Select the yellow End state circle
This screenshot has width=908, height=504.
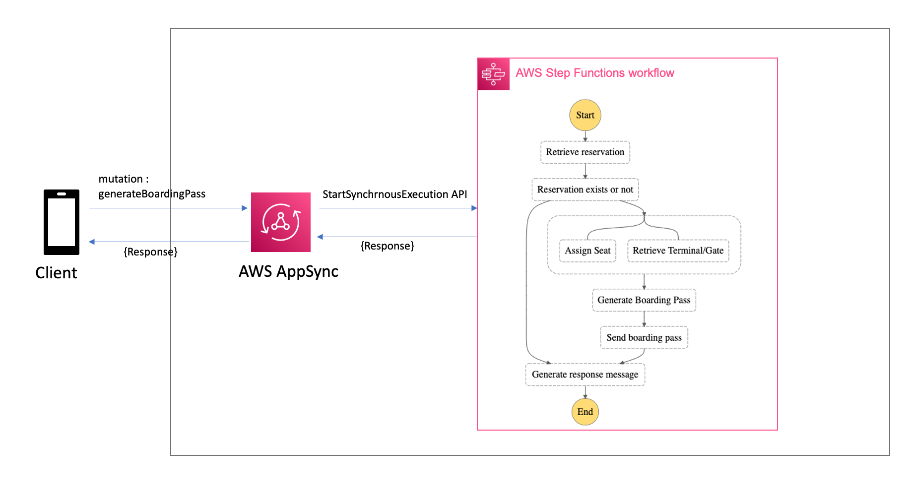(585, 412)
